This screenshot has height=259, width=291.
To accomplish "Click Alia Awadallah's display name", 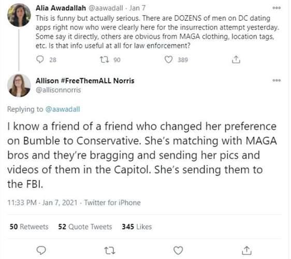I will [61, 8].
